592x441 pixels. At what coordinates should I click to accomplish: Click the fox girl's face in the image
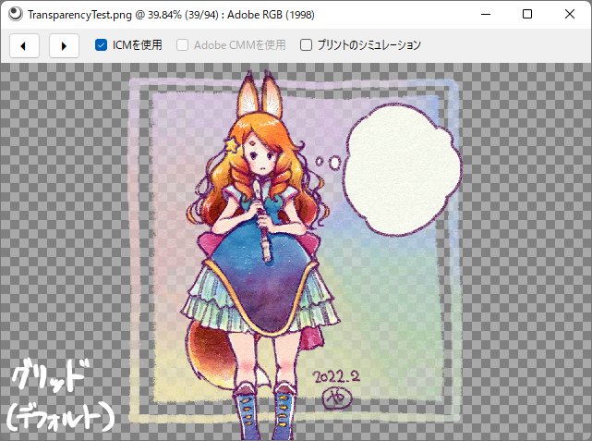(262, 154)
